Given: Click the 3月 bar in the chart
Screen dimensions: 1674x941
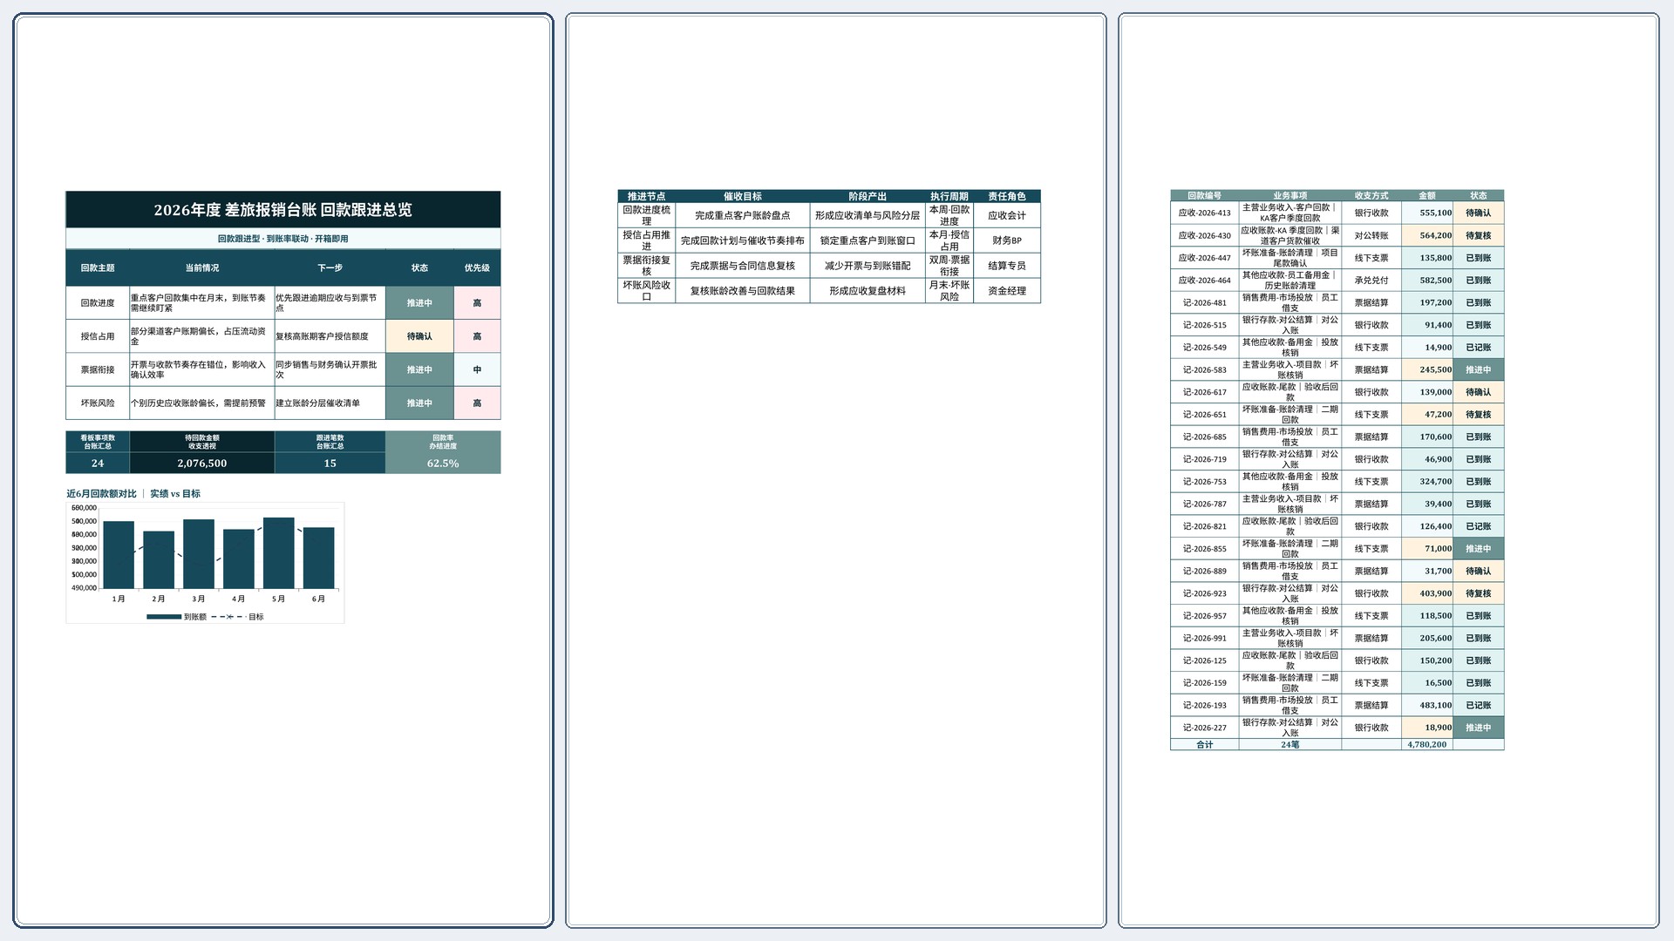Looking at the screenshot, I should pos(199,554).
